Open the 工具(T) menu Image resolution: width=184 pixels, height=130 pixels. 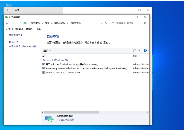pyautogui.click(x=40, y=29)
